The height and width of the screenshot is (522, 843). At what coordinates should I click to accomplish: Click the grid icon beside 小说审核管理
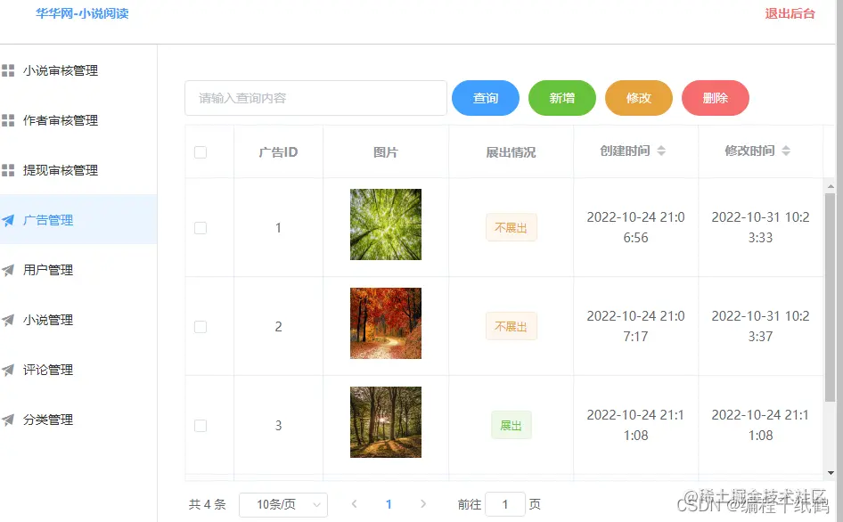pos(8,70)
